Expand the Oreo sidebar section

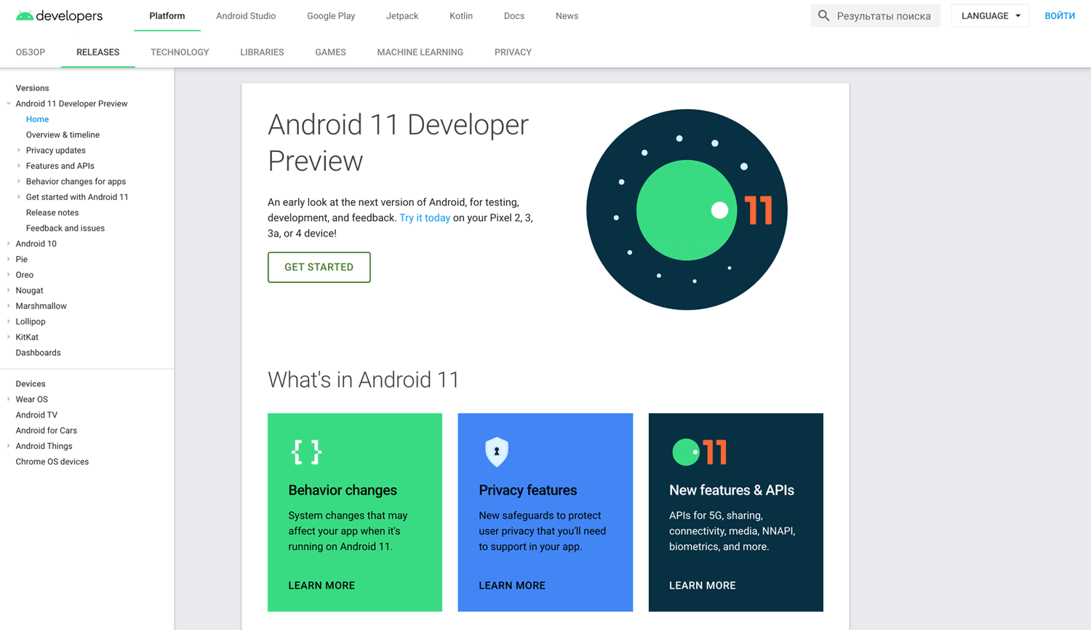coord(7,275)
